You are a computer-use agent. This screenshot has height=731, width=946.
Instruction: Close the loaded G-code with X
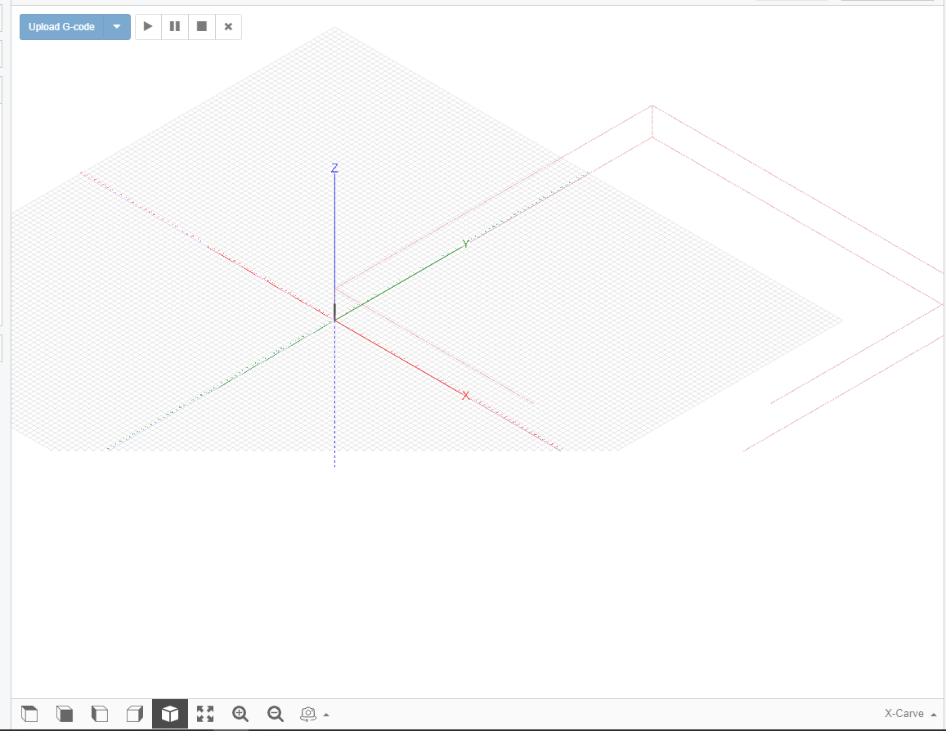229,26
